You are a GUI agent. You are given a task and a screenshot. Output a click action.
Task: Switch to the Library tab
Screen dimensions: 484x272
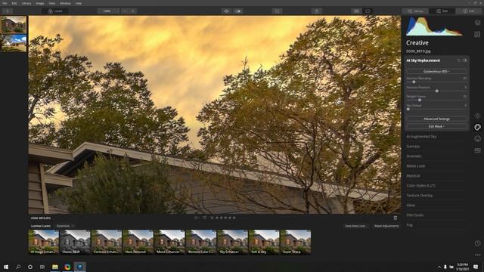pos(415,11)
